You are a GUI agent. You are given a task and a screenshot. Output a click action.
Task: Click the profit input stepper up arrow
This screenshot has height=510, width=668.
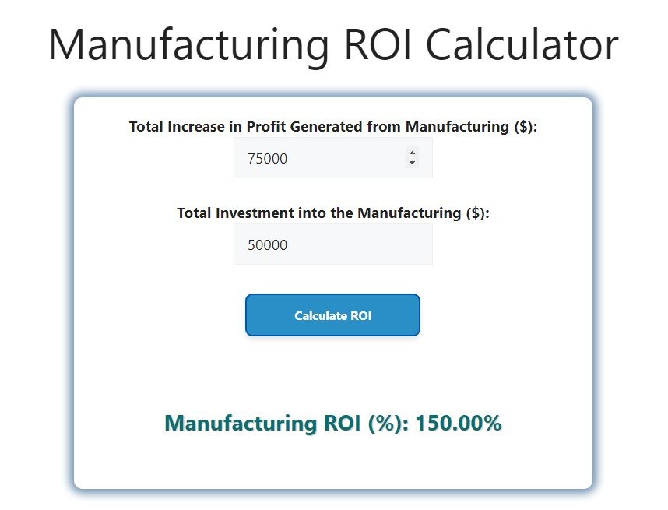point(412,153)
